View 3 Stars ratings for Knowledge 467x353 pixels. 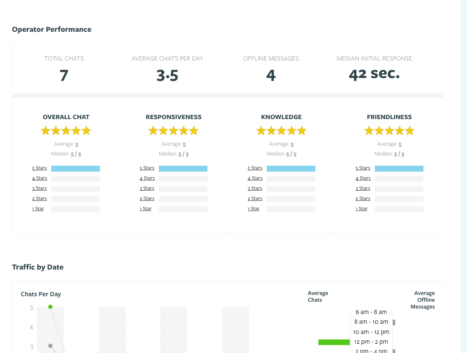tap(255, 189)
